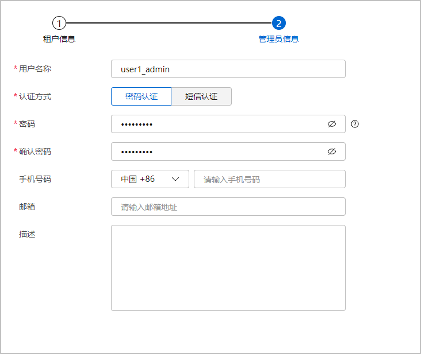Click the progress line between steps
This screenshot has height=354, width=421.
[169, 23]
